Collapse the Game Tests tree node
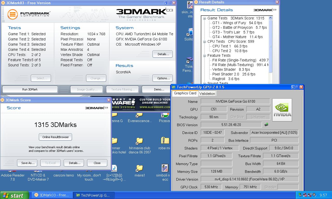Viewport: 332px width, 199px height. tap(204, 18)
